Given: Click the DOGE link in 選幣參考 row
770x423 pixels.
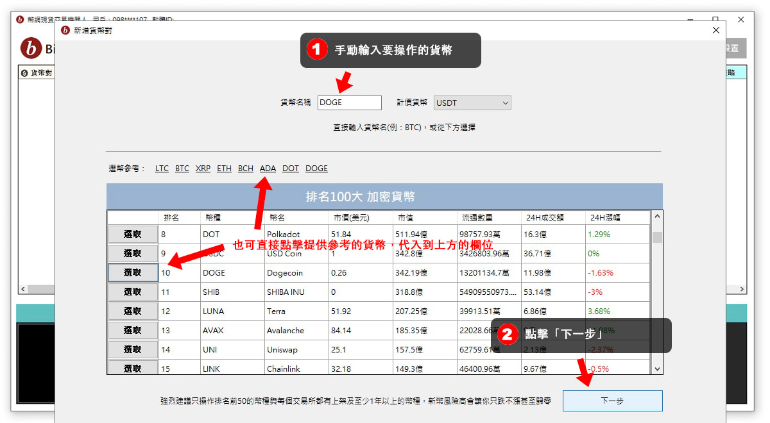Looking at the screenshot, I should pos(316,169).
